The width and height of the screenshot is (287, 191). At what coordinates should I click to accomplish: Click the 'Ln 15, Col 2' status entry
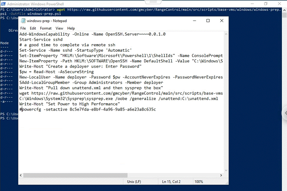[171, 182]
